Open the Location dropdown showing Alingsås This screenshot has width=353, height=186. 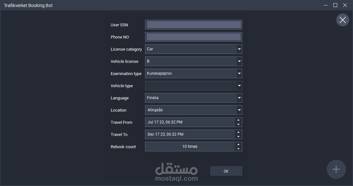coord(239,110)
